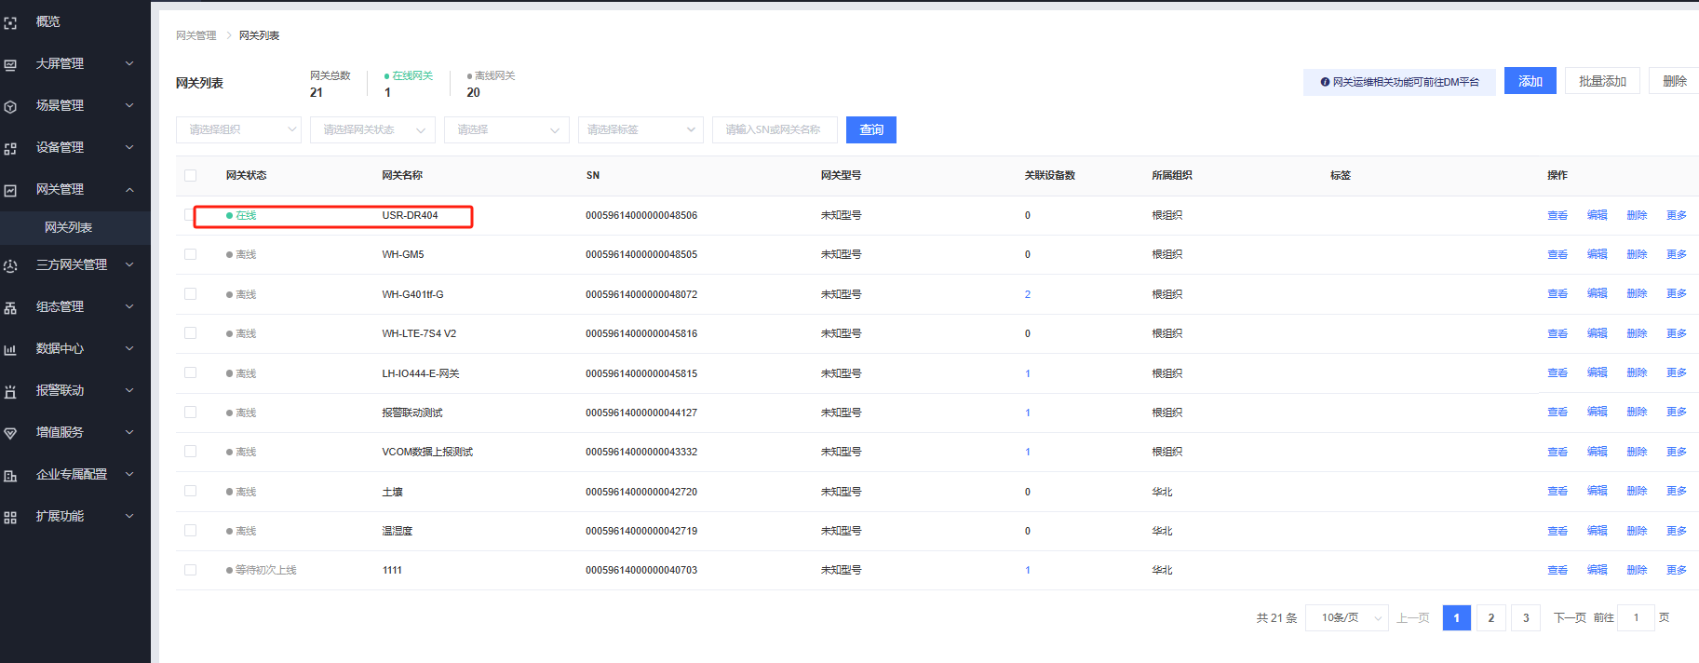This screenshot has width=1699, height=663.
Task: Click the 数据中心 chart icon
Action: tap(11, 349)
